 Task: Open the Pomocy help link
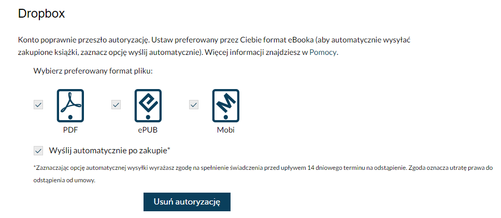[x=323, y=52]
